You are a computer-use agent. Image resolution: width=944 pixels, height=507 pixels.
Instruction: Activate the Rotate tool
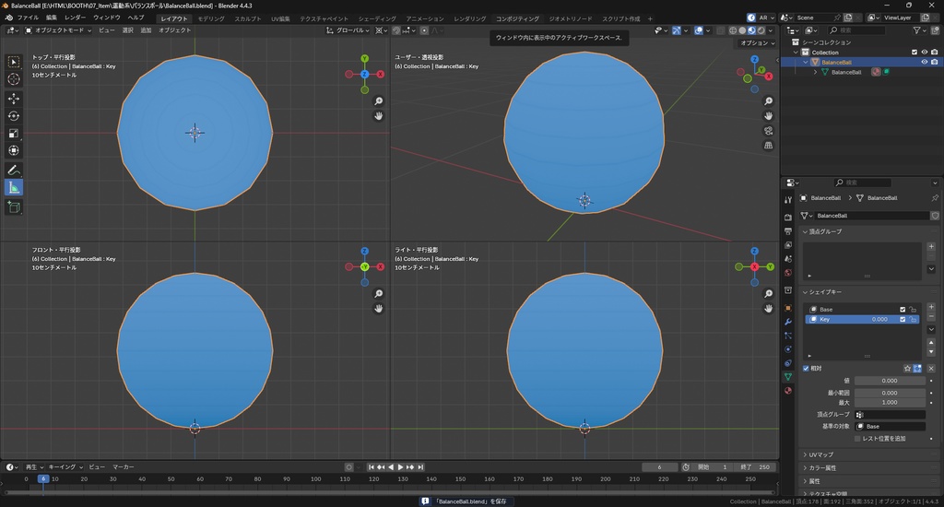tap(14, 115)
